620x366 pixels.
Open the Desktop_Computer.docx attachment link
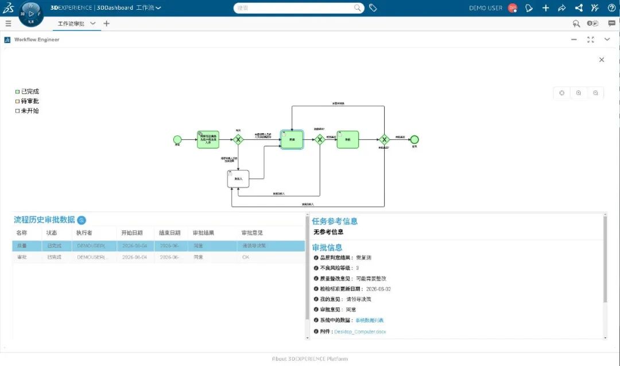pyautogui.click(x=360, y=332)
